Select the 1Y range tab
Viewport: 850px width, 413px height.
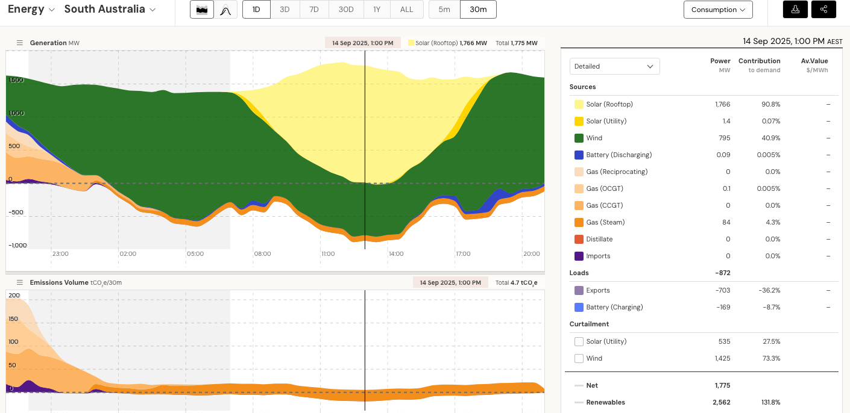click(x=377, y=10)
